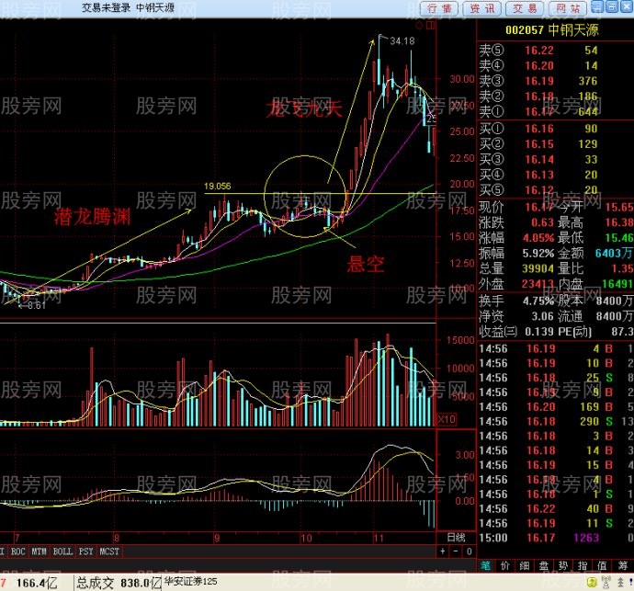Image resolution: width=634 pixels, height=591 pixels.
Task: Select the PSY indicator tab
Action: click(86, 551)
